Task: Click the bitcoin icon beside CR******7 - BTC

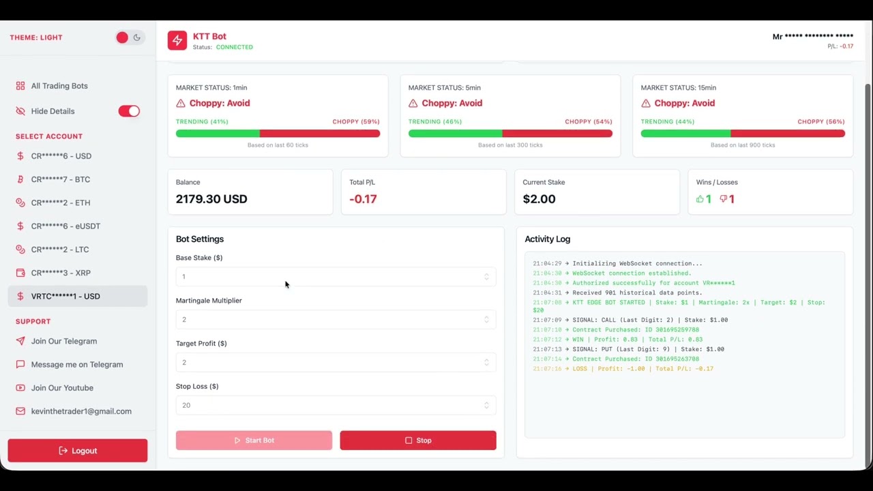Action: tap(20, 179)
